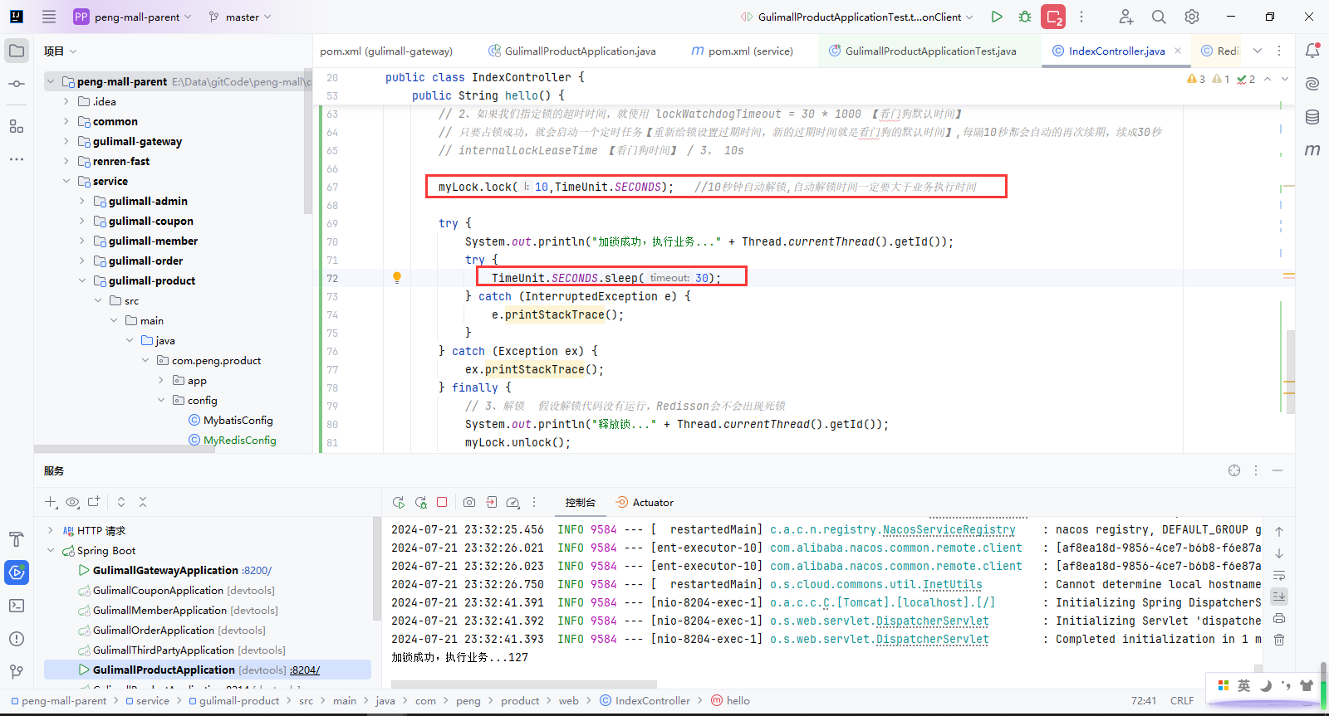The width and height of the screenshot is (1329, 716).
Task: Open the 项目 view dropdown
Action: [61, 51]
